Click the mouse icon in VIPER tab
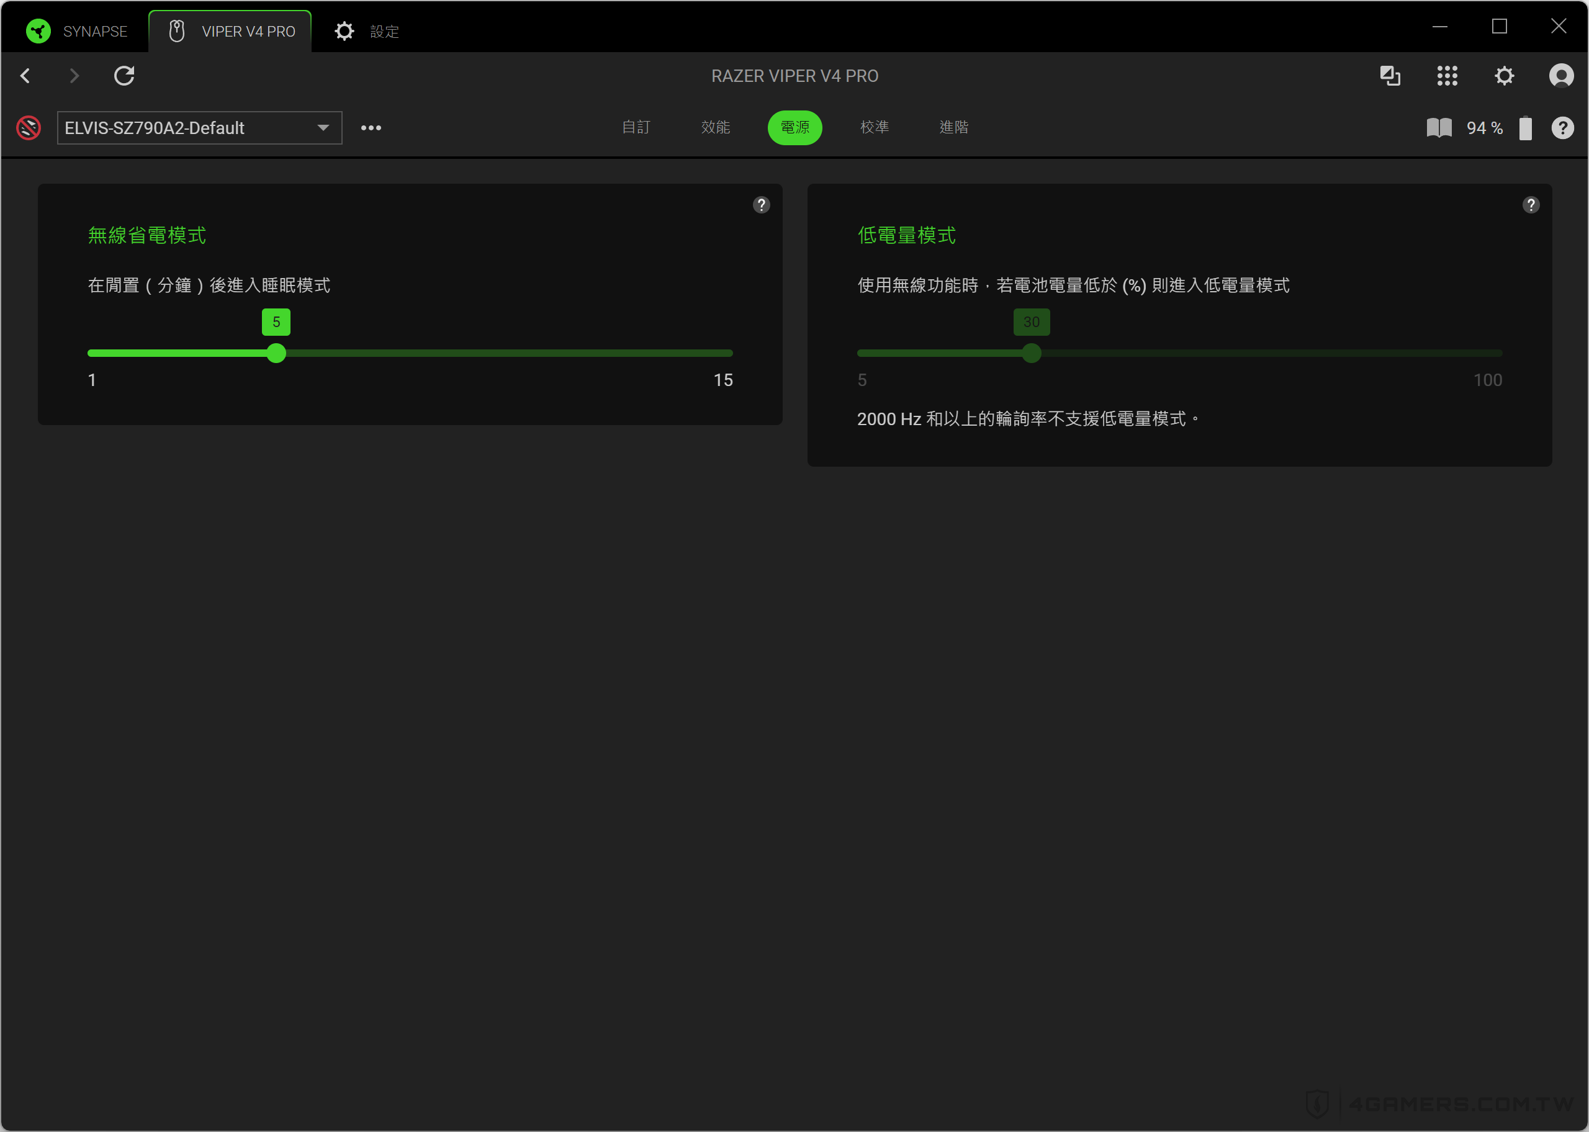1589x1132 pixels. tap(177, 32)
